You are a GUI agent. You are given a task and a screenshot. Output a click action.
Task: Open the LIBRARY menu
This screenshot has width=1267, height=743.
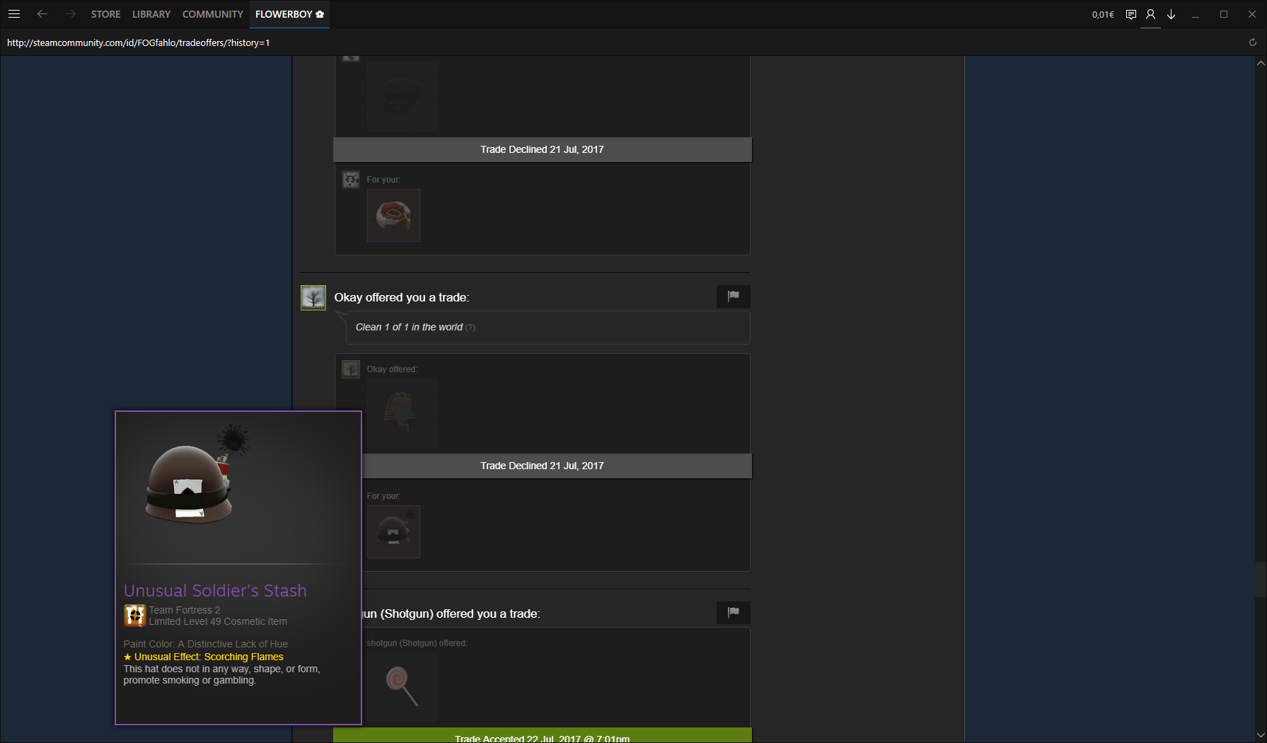coord(151,14)
